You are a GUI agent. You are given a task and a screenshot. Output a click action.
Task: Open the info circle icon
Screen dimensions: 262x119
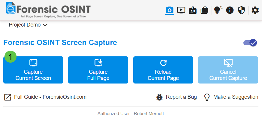pos(230,10)
